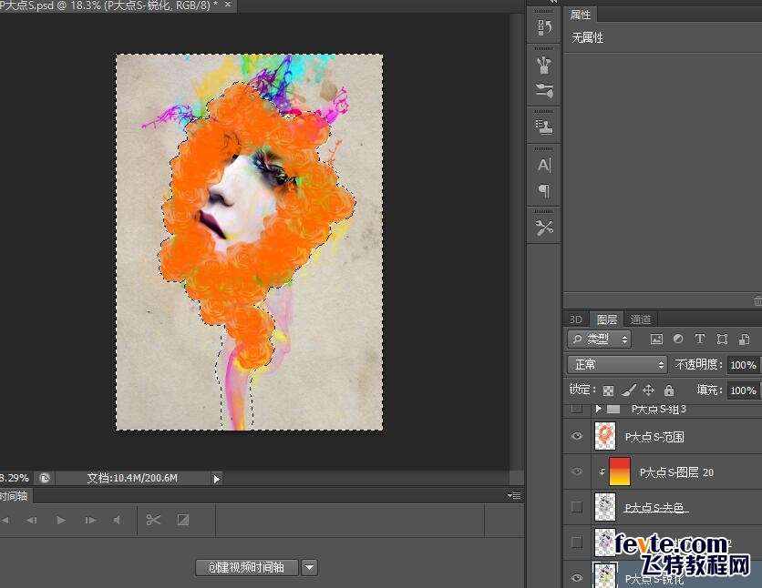Screen dimensions: 762x588
Task: Open dropdown arrow beside 创建视频时间轴
Action: coord(309,567)
